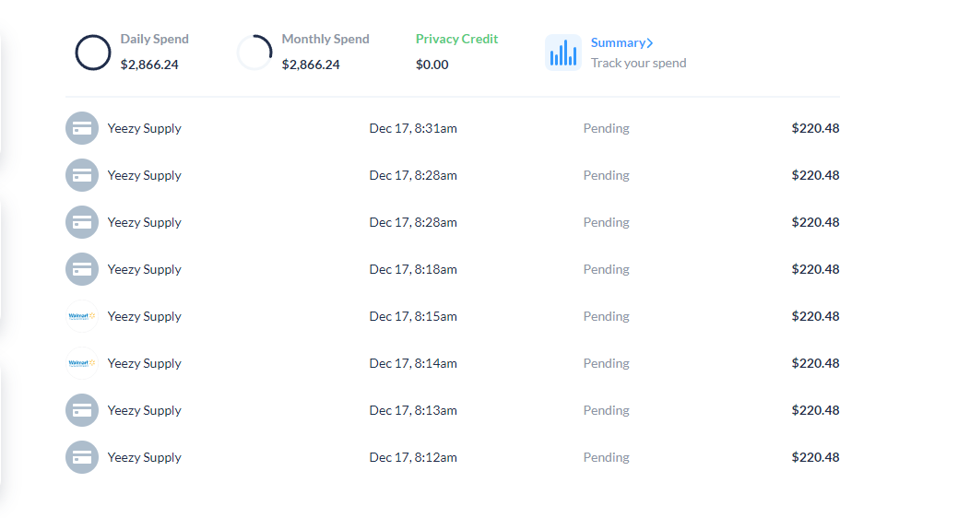958x518 pixels.
Task: Click the $220.48 amount on the 8:18am row
Action: [816, 269]
